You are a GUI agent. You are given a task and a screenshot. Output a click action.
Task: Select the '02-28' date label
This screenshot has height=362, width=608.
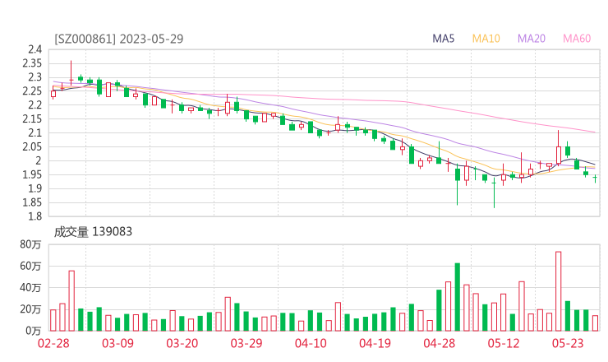coord(53,343)
